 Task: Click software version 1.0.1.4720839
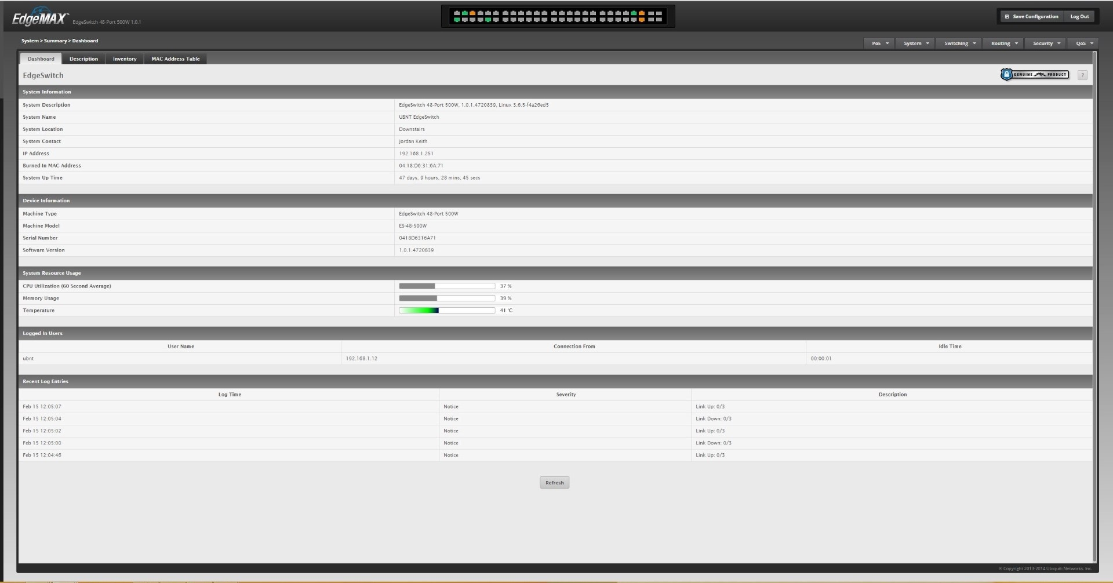[416, 250]
